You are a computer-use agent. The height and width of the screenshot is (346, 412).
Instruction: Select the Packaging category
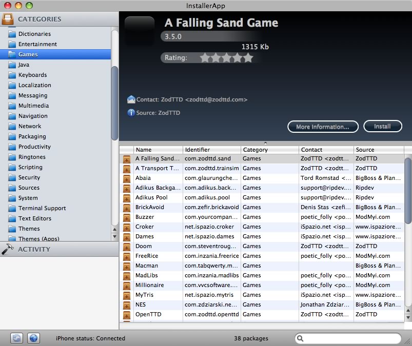[55, 136]
